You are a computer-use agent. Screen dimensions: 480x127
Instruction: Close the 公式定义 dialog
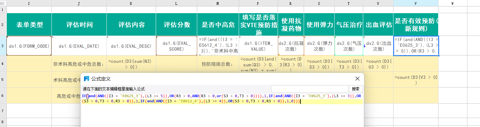click(357, 79)
